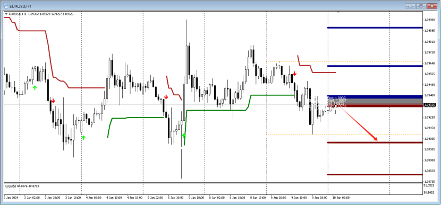
Task: Click the current price tag 1.09325 on price scale
Action: tap(430, 105)
